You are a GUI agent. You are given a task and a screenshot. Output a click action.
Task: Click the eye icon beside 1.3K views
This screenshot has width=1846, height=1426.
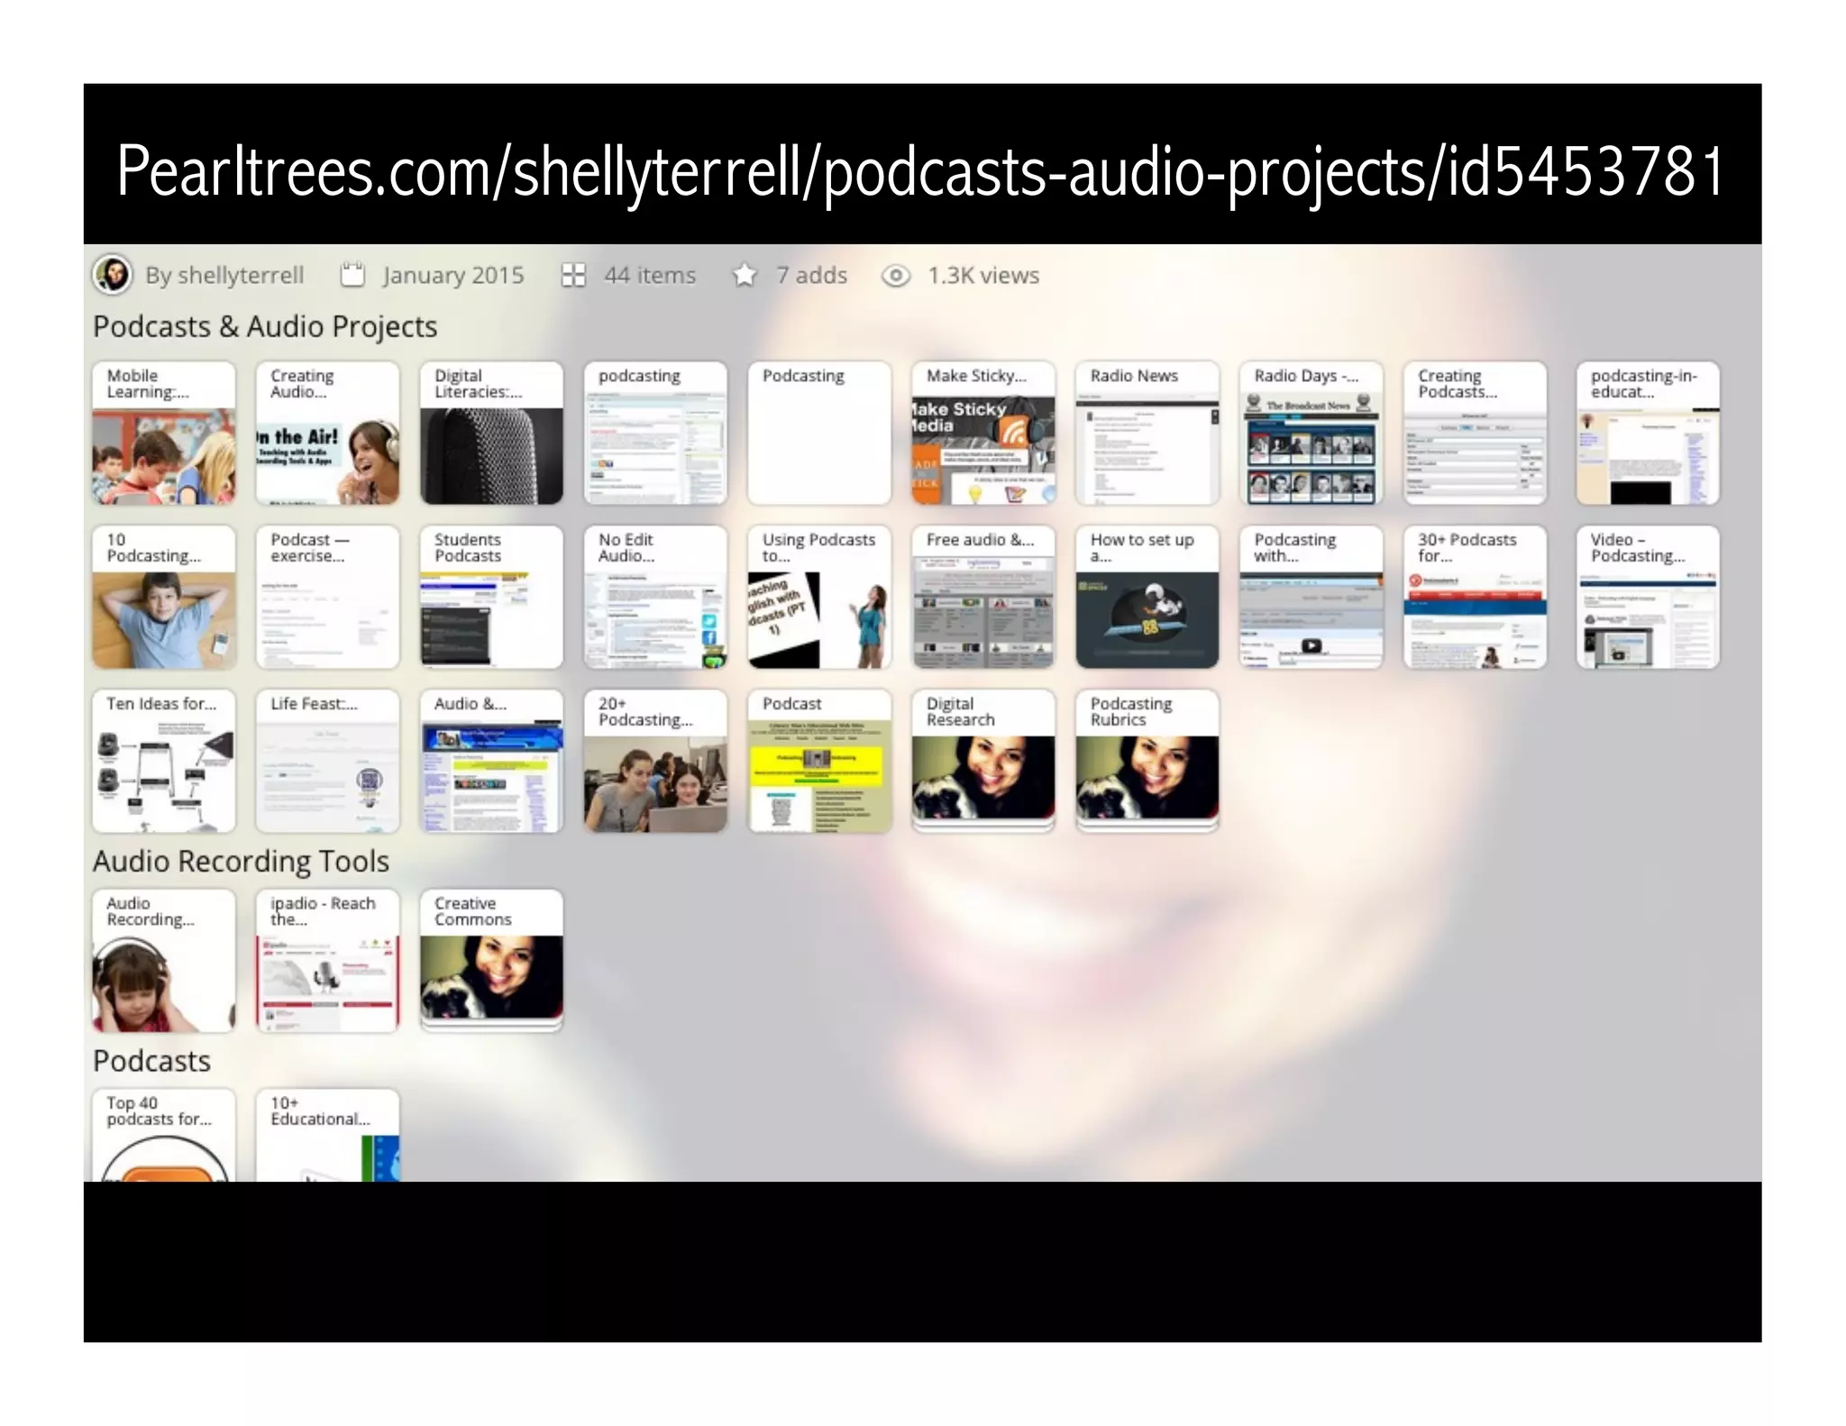[x=895, y=276]
